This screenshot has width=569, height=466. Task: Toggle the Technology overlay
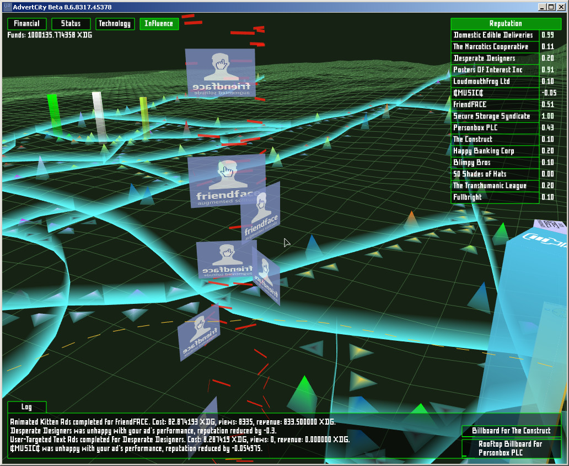tap(115, 24)
